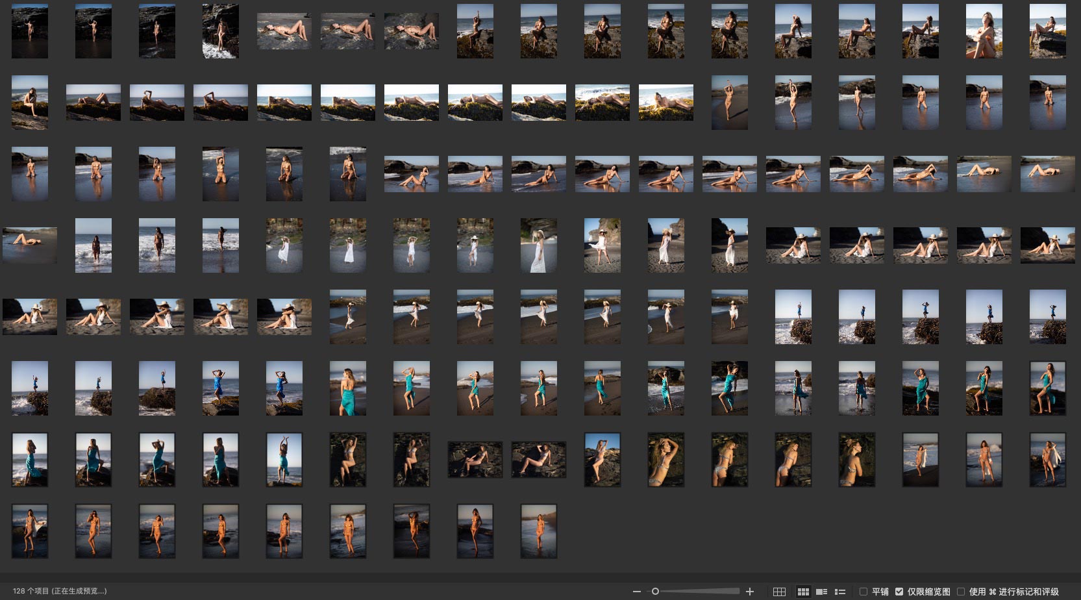This screenshot has width=1081, height=600.
Task: Select the very first thumbnail in the grid
Action: coord(30,31)
